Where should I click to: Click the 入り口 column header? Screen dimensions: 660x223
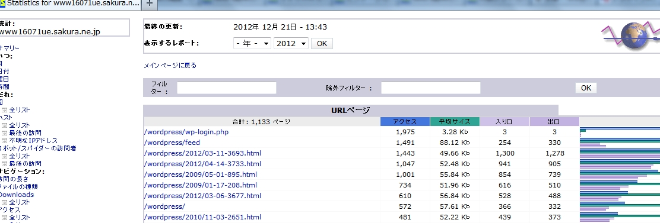point(504,122)
